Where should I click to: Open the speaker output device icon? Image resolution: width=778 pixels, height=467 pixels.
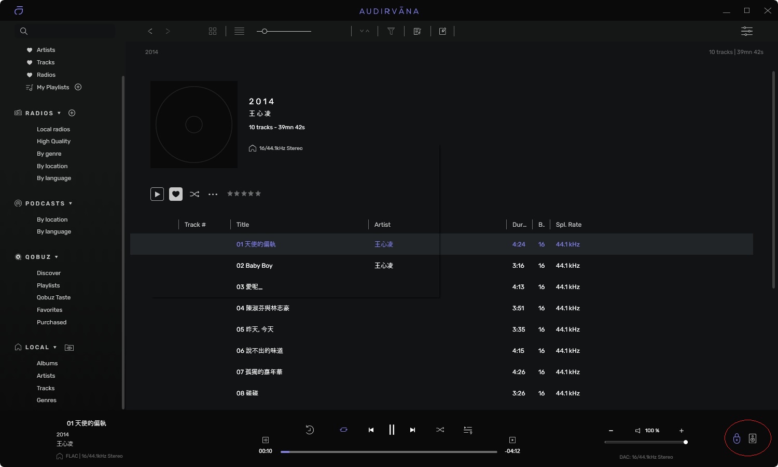753,439
